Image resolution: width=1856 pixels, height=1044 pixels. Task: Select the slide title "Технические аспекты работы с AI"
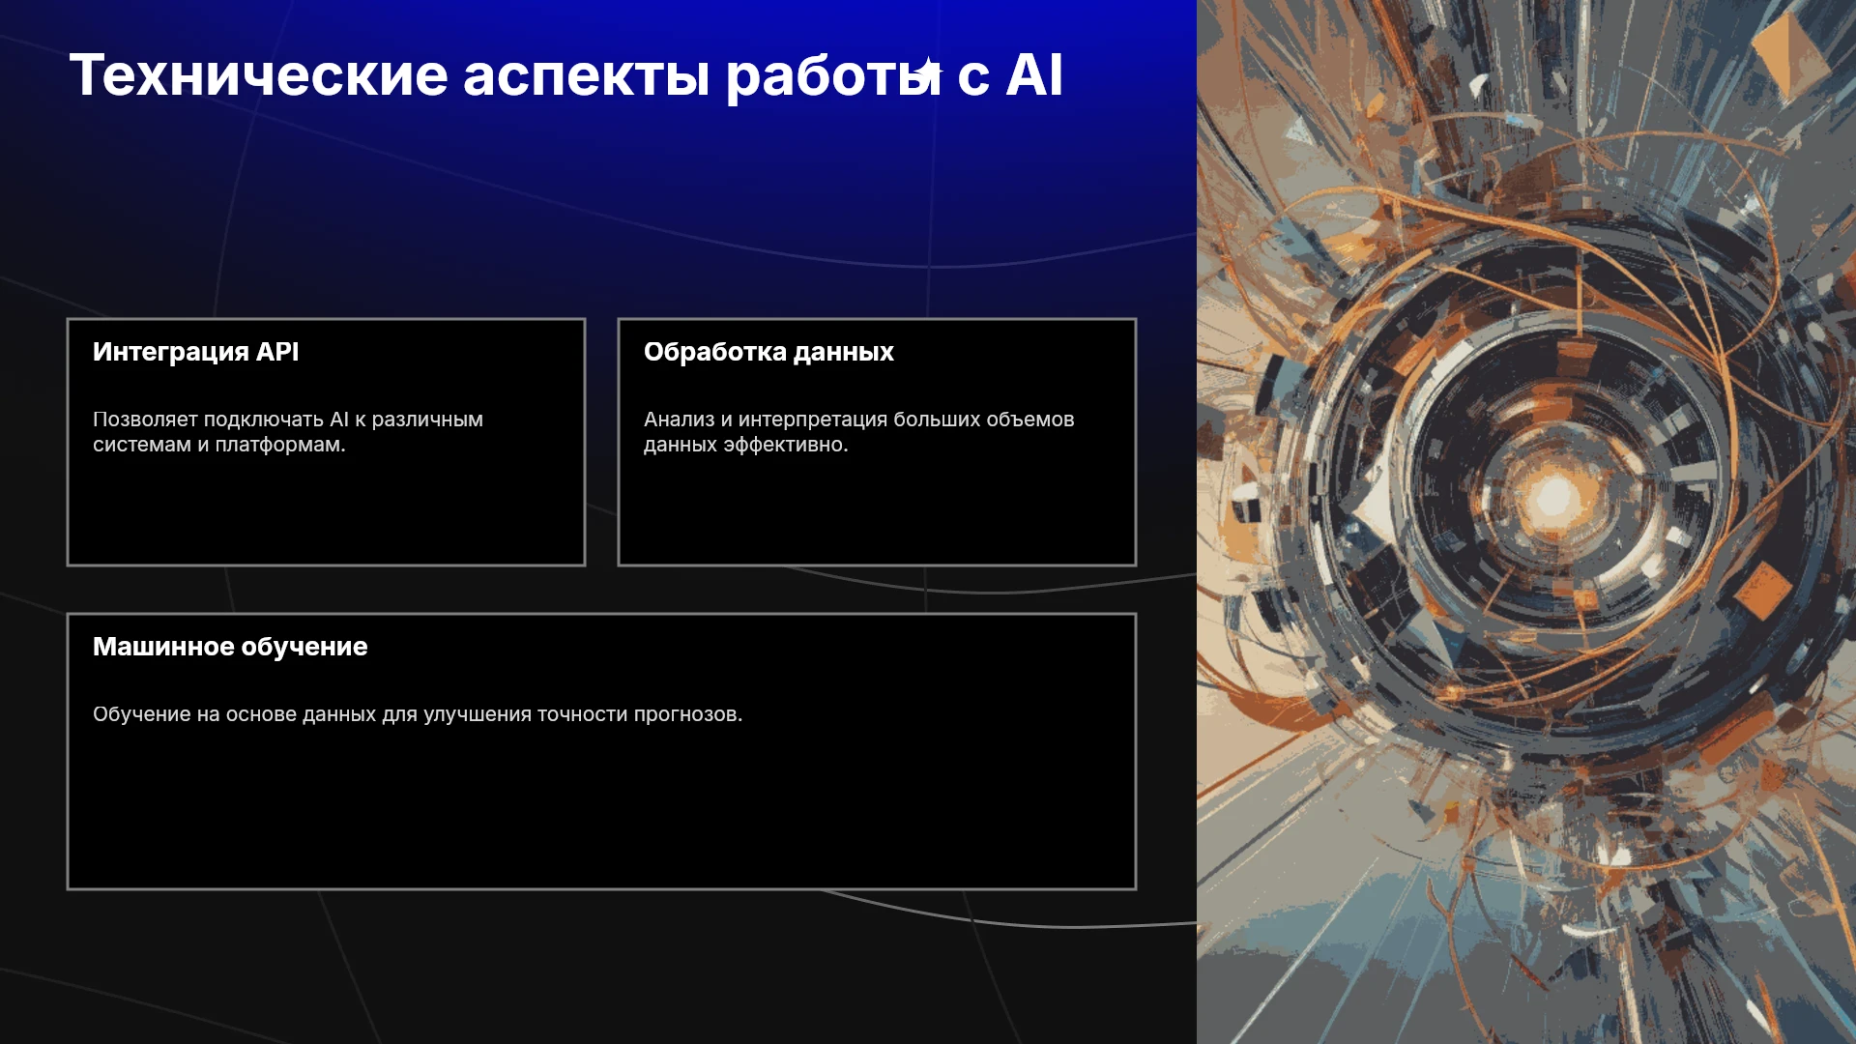[x=566, y=75]
